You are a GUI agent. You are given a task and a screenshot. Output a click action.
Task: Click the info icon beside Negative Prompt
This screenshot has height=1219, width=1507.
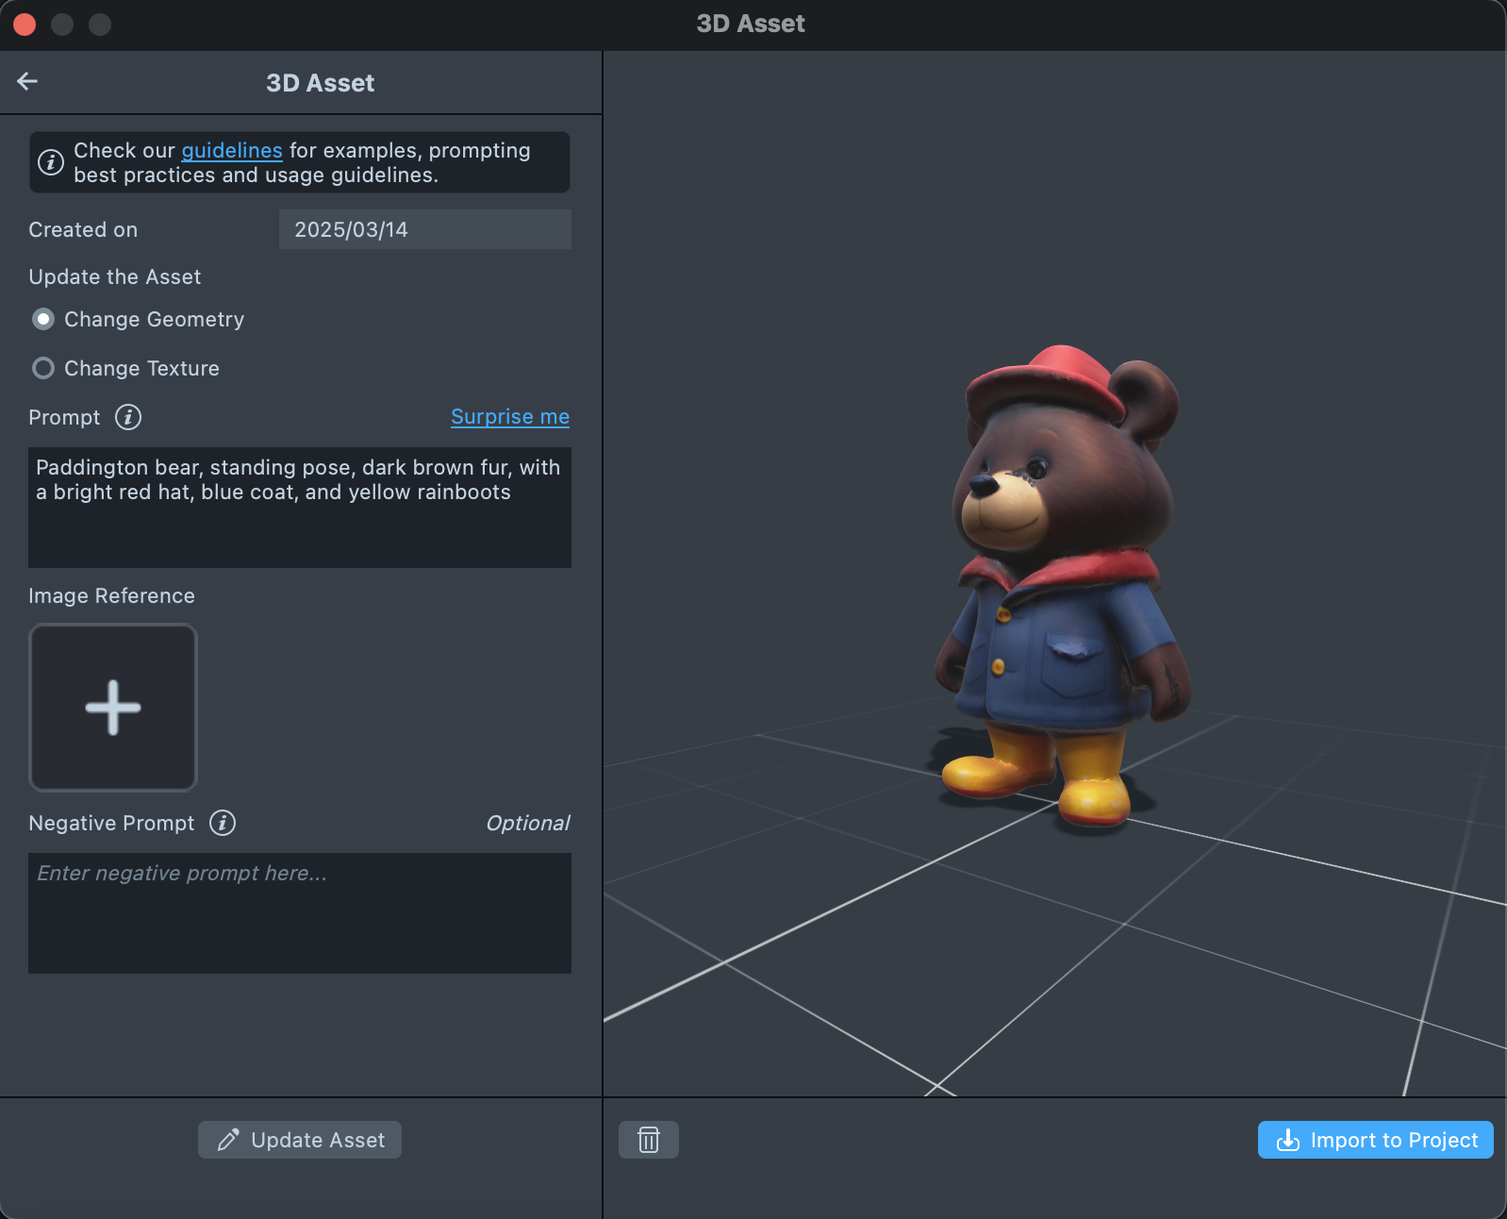click(x=223, y=823)
